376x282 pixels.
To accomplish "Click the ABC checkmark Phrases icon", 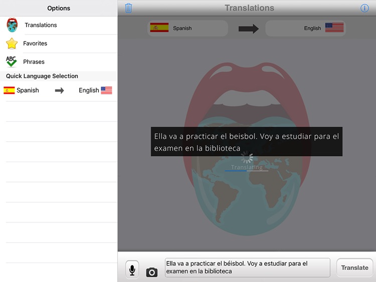I will 12,62.
